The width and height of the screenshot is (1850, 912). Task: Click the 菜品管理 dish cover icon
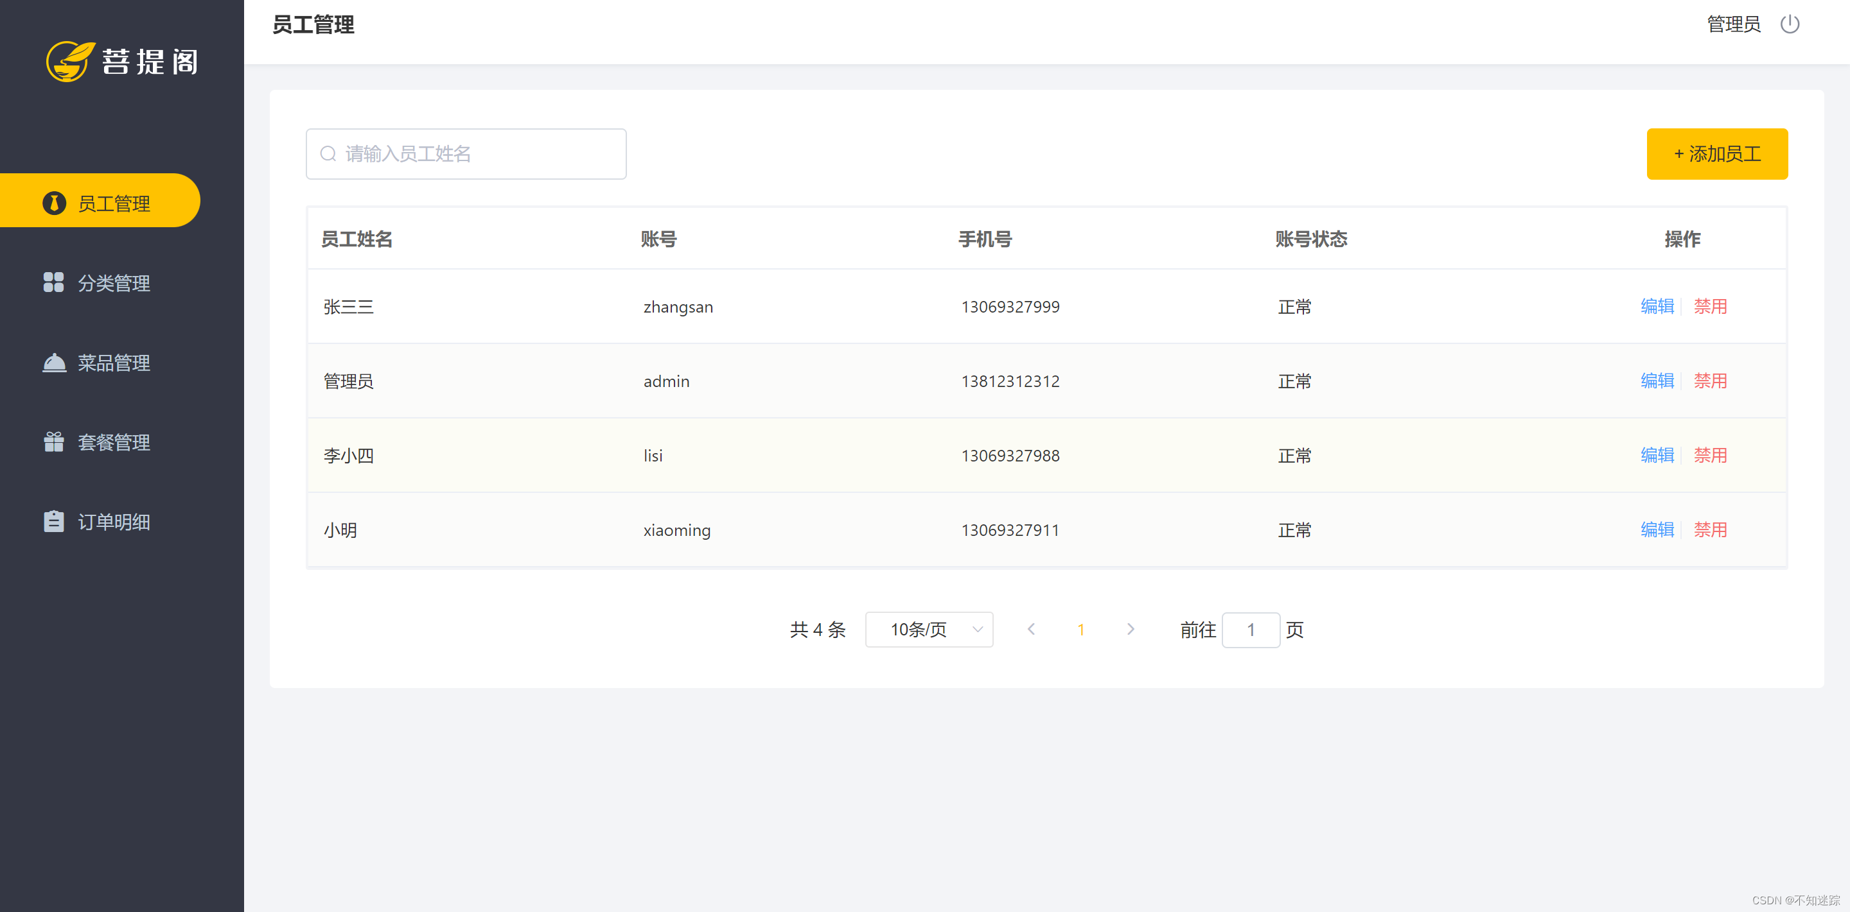coord(54,363)
